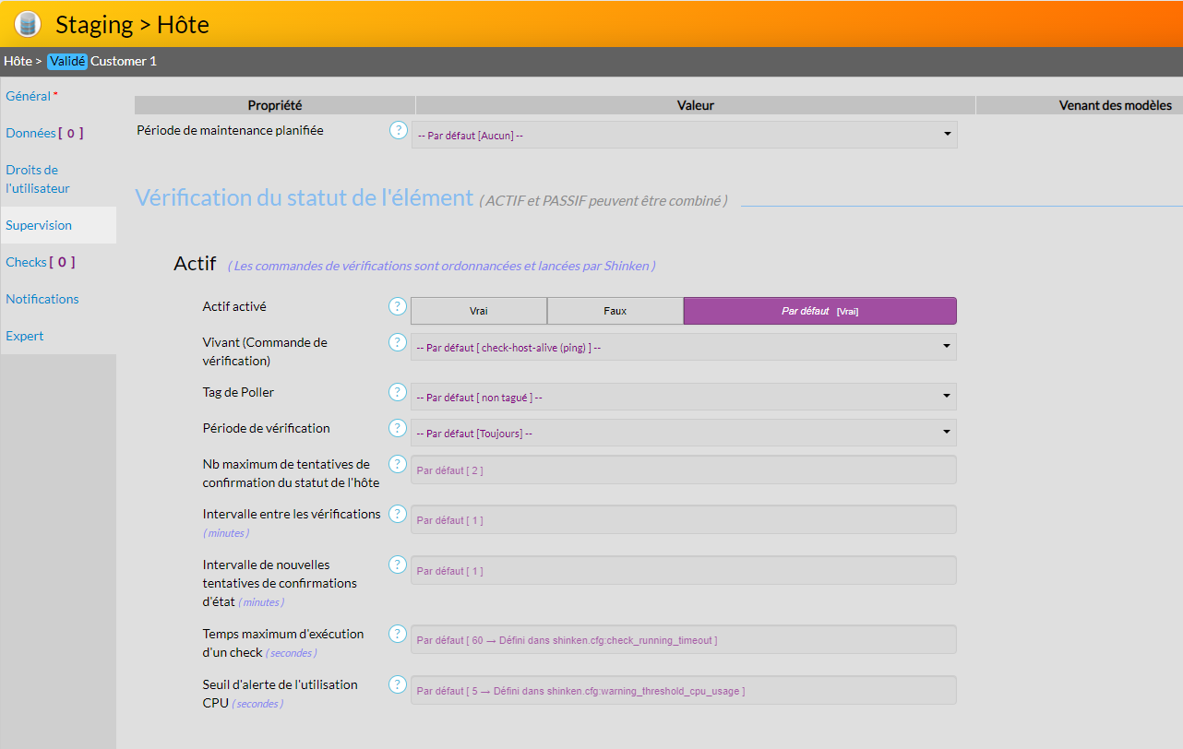1183x749 pixels.
Task: Expand Période de maintenance planifiée dropdown
Action: (684, 135)
